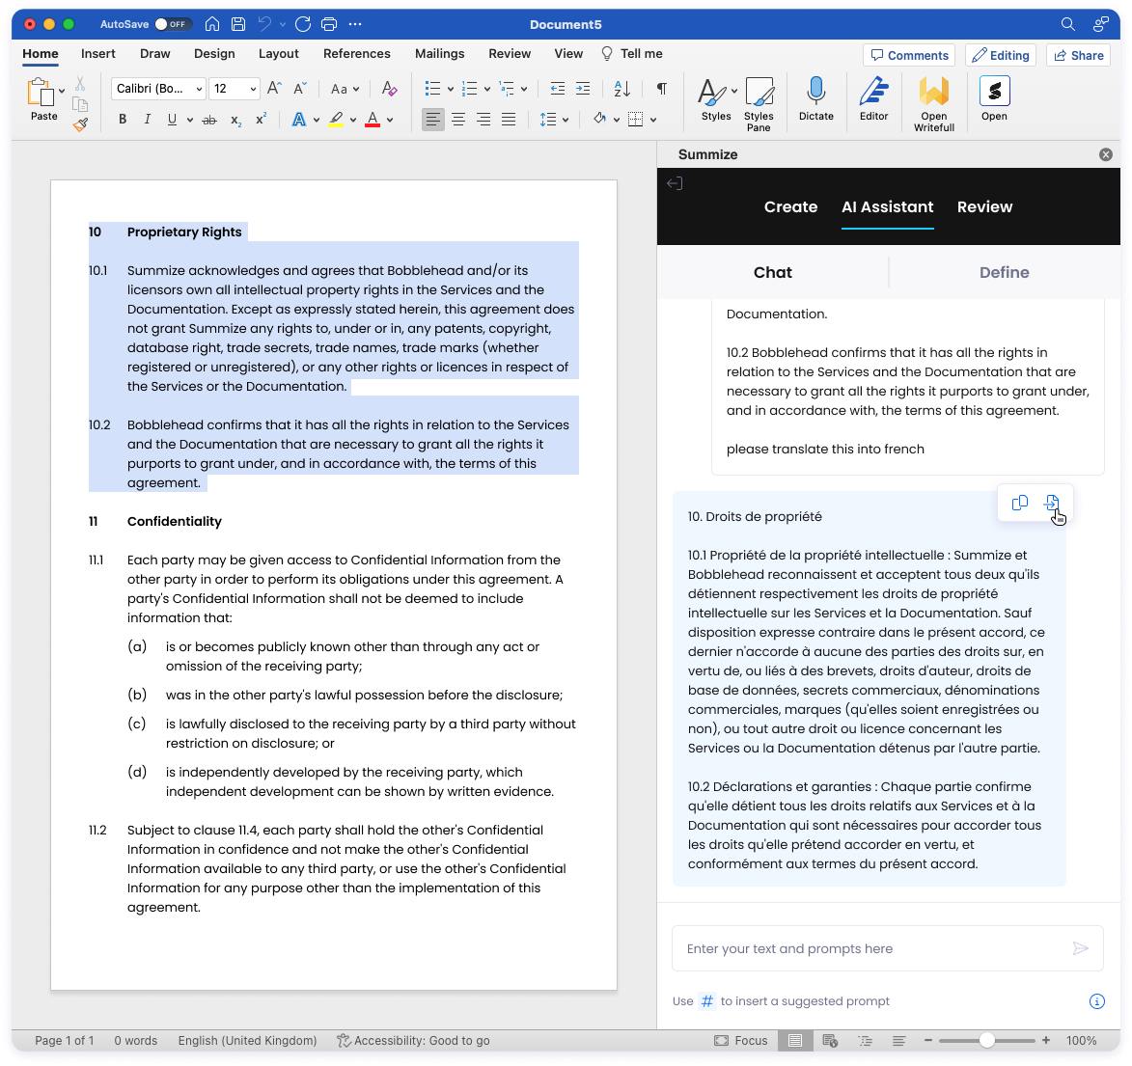The width and height of the screenshot is (1132, 1066).
Task: Switch to the Create tab in Summize
Action: [790, 207]
